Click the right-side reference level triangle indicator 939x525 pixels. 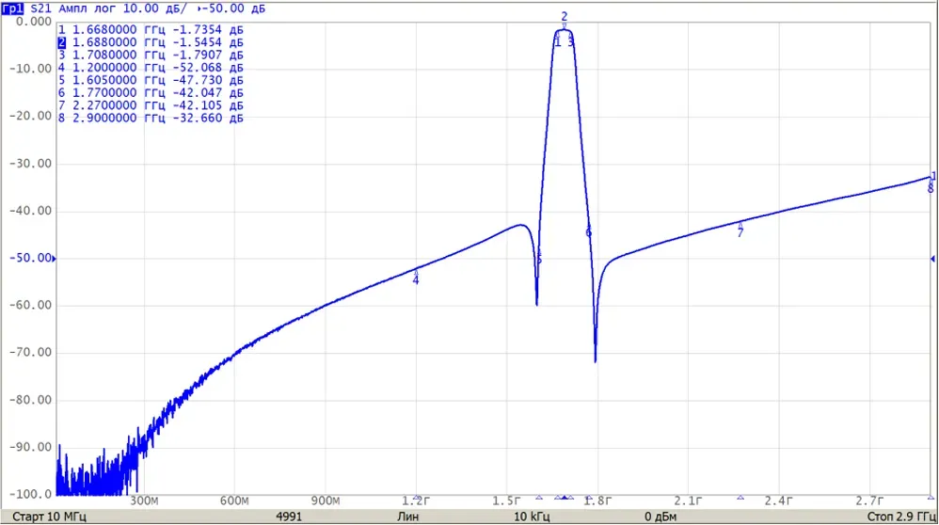point(932,259)
